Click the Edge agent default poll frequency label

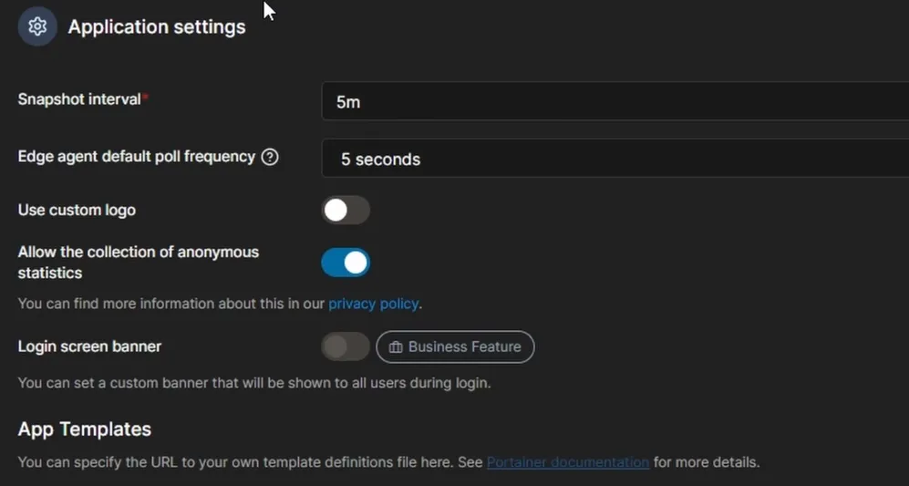pos(136,157)
